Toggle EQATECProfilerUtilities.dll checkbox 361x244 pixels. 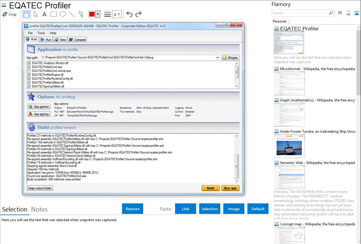click(x=29, y=82)
